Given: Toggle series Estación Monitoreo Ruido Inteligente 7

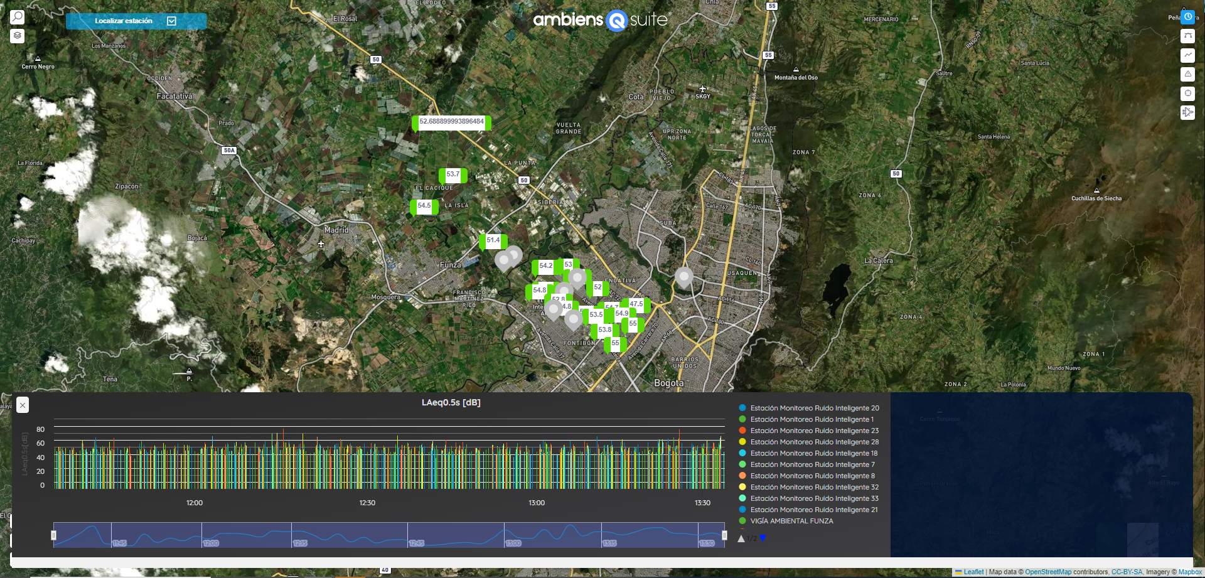Looking at the screenshot, I should [806, 464].
